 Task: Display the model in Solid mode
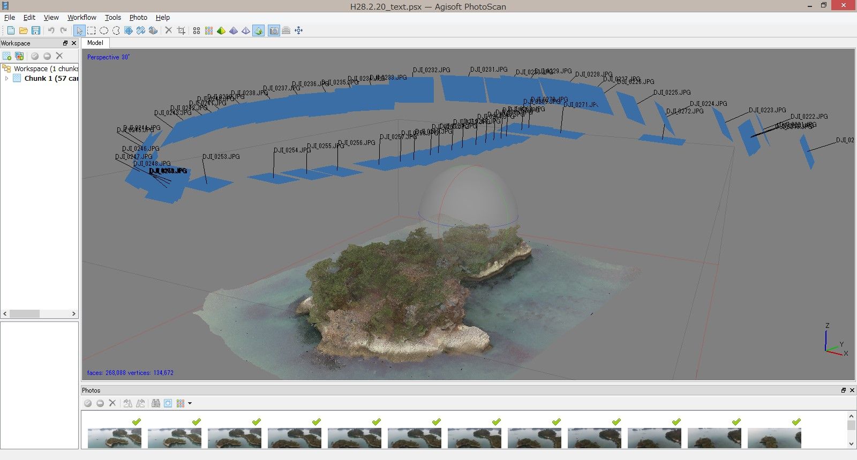coord(234,30)
